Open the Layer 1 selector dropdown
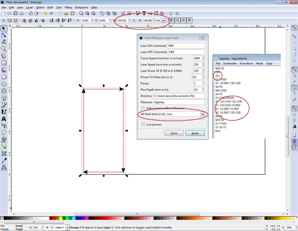298x231 pixels. [68, 228]
